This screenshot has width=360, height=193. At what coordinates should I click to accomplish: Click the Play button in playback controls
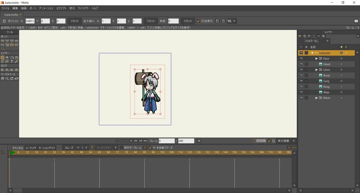pyautogui.click(x=131, y=141)
